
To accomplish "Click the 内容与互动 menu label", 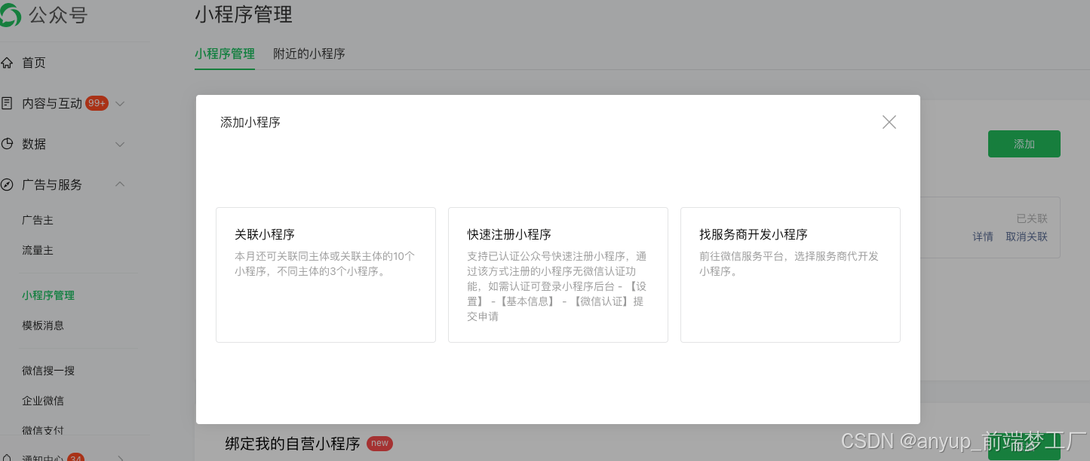I will pos(52,103).
